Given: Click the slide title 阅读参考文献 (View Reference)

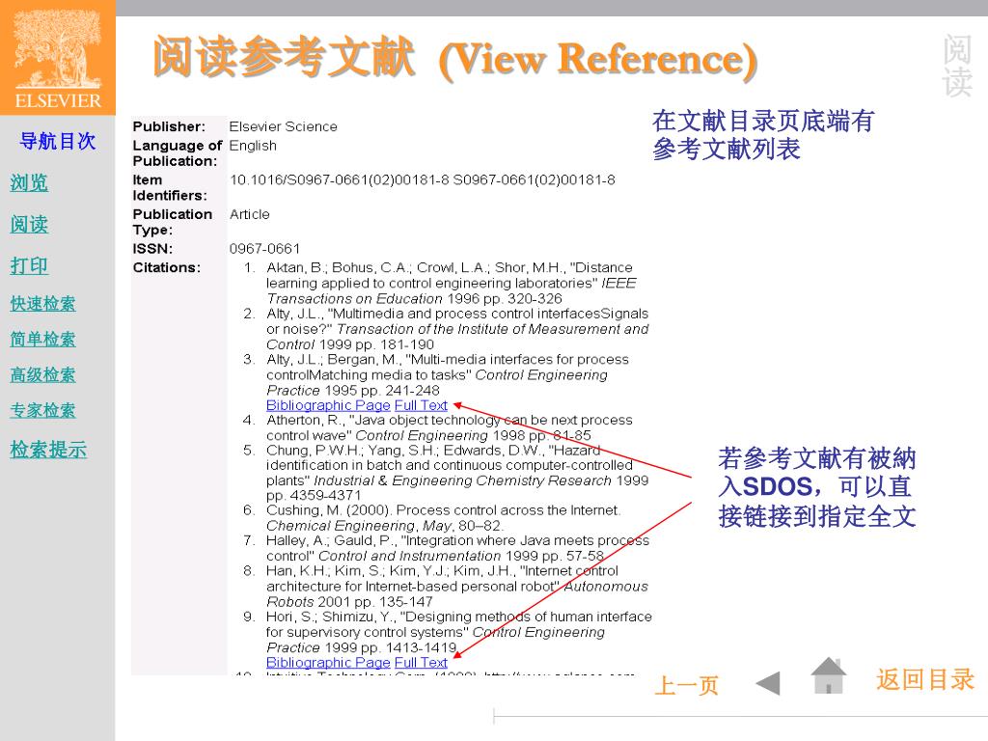Looking at the screenshot, I should pos(455,58).
